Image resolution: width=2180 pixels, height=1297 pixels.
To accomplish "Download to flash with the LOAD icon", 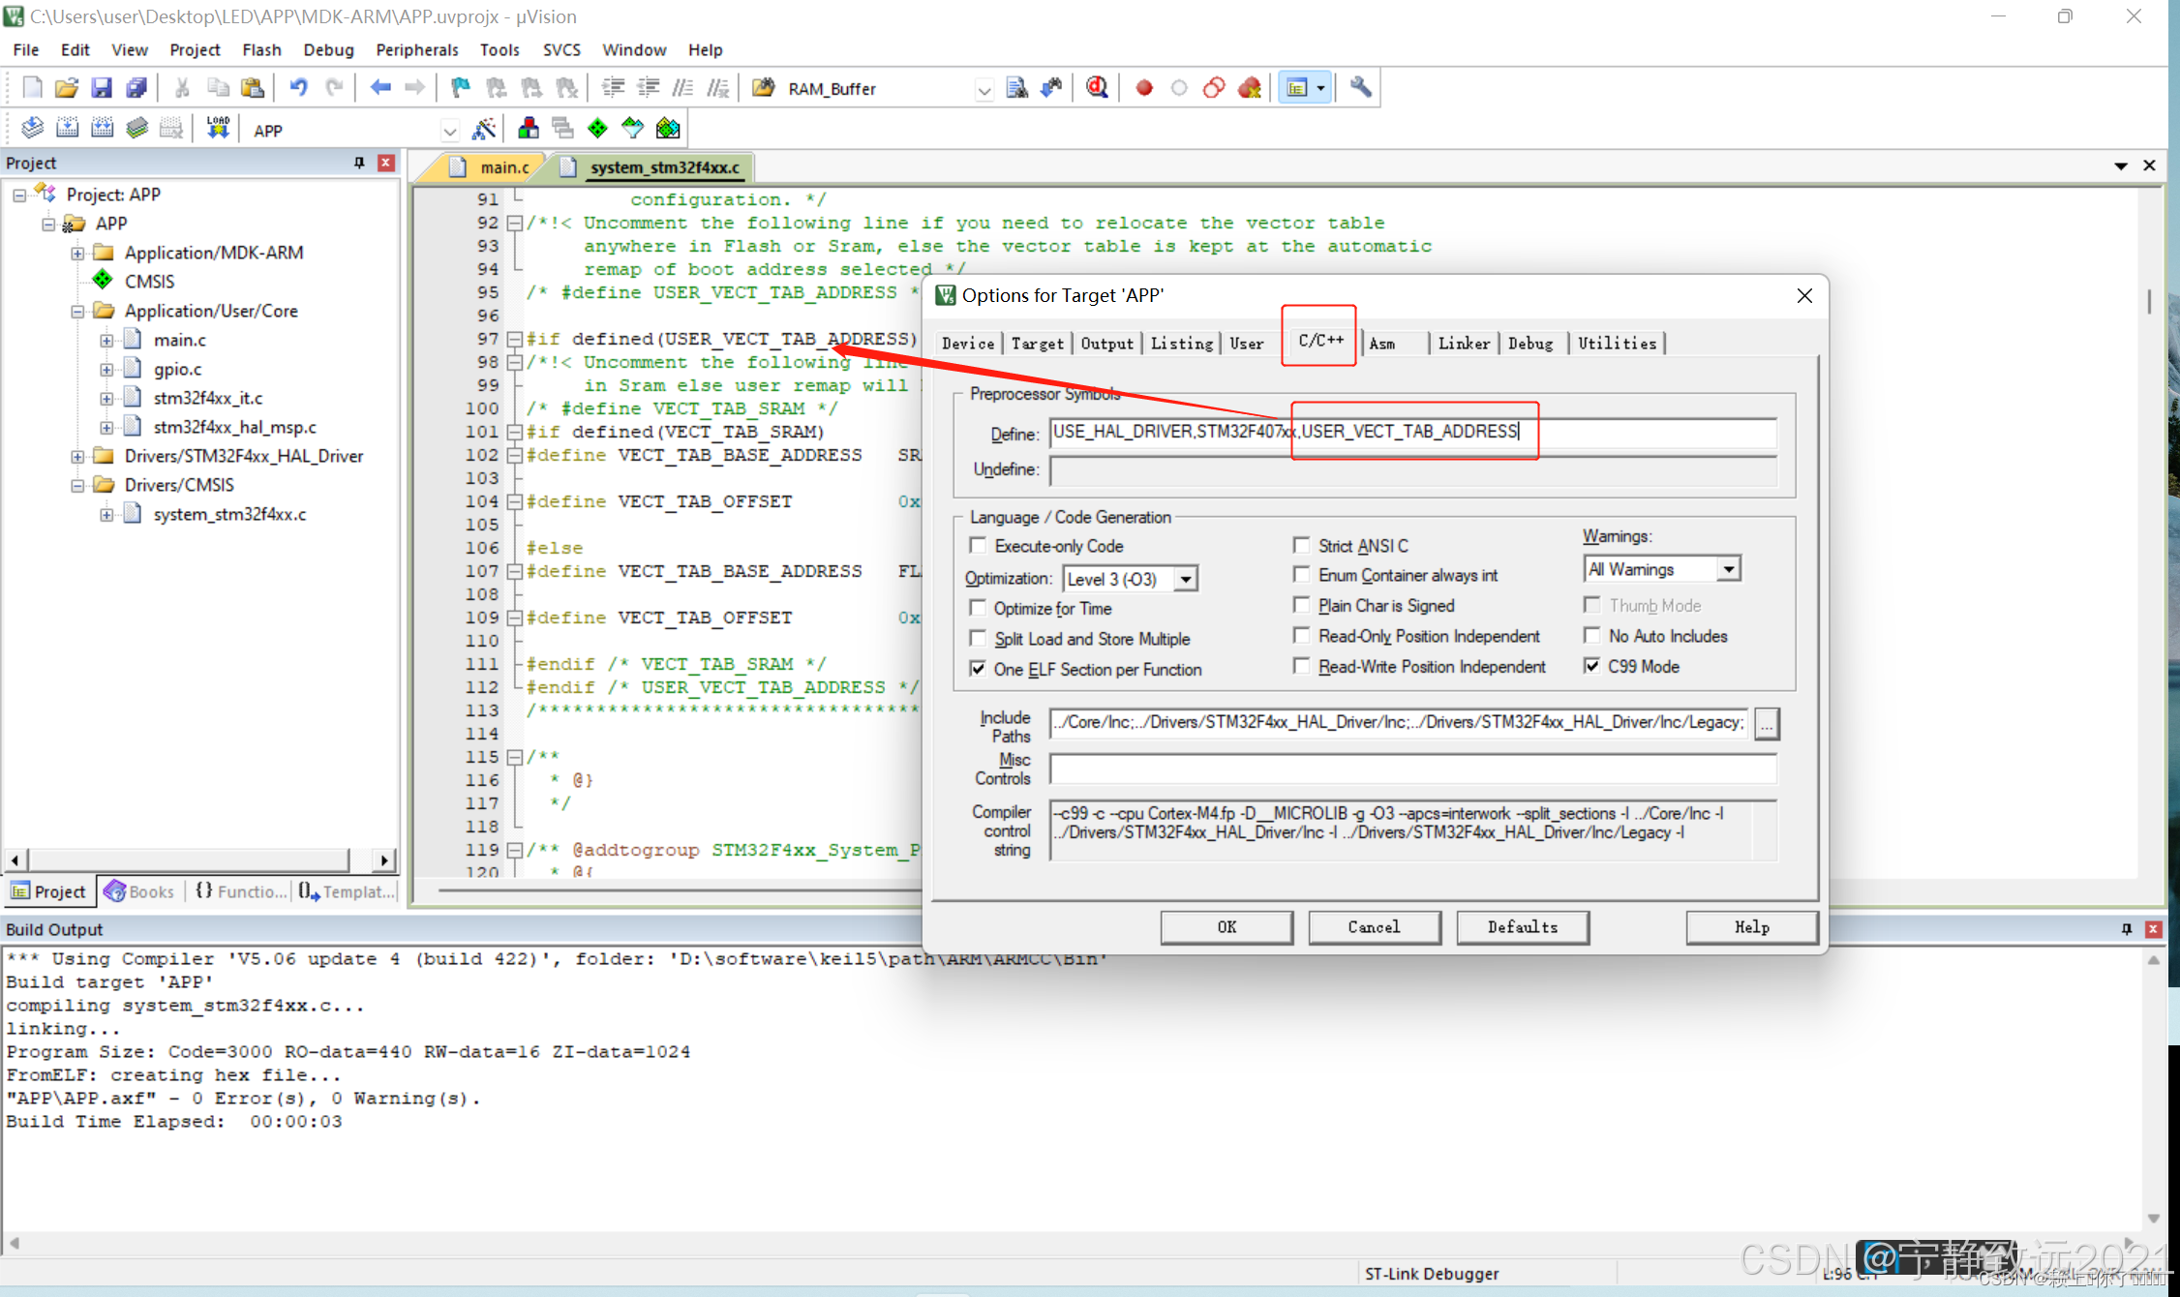I will tap(218, 129).
